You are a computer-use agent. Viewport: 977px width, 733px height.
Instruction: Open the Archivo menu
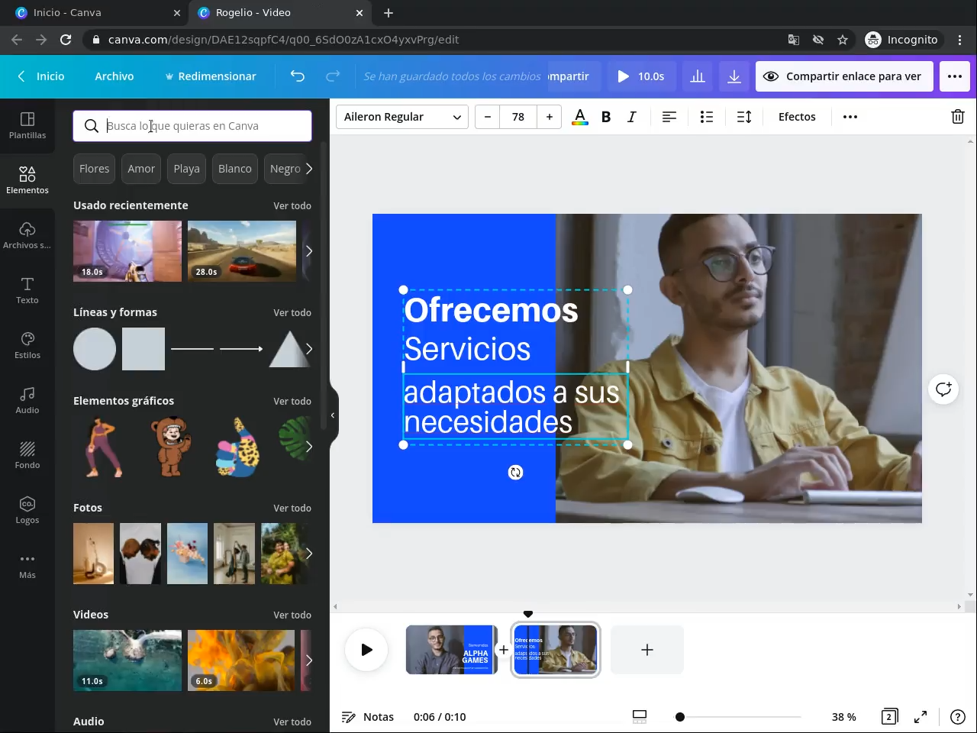(114, 76)
